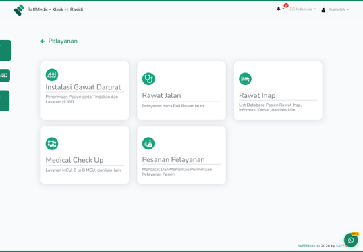Click the stethoscope icon for Rawat Jalan
The image size is (363, 252).
[148, 79]
